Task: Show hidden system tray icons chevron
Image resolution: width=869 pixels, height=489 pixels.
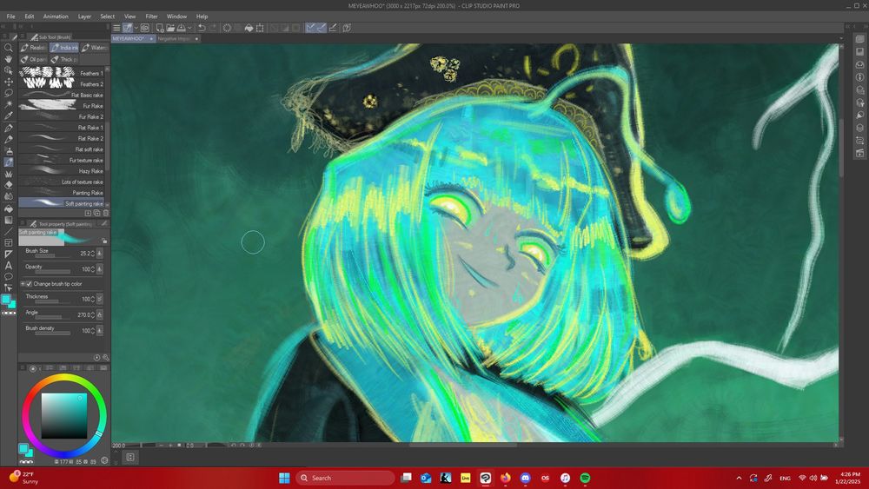Action: (739, 478)
